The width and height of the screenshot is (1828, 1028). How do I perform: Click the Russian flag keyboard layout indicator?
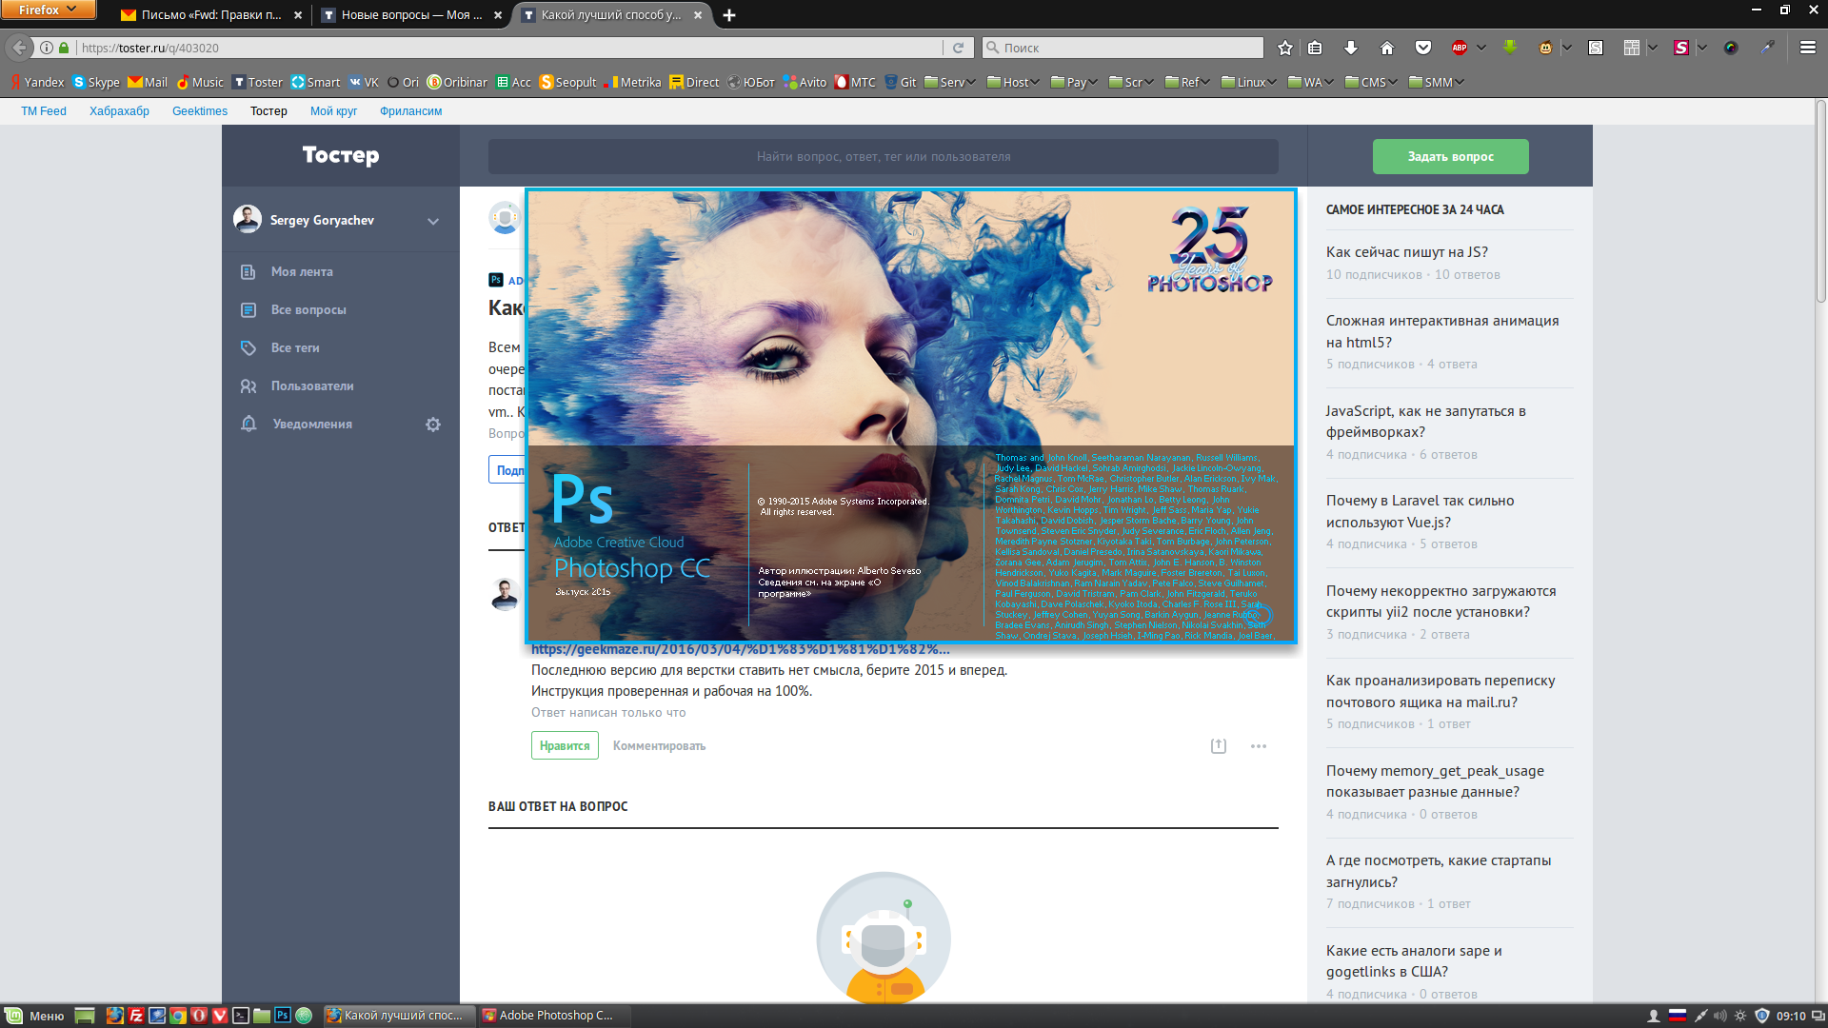1678,1016
